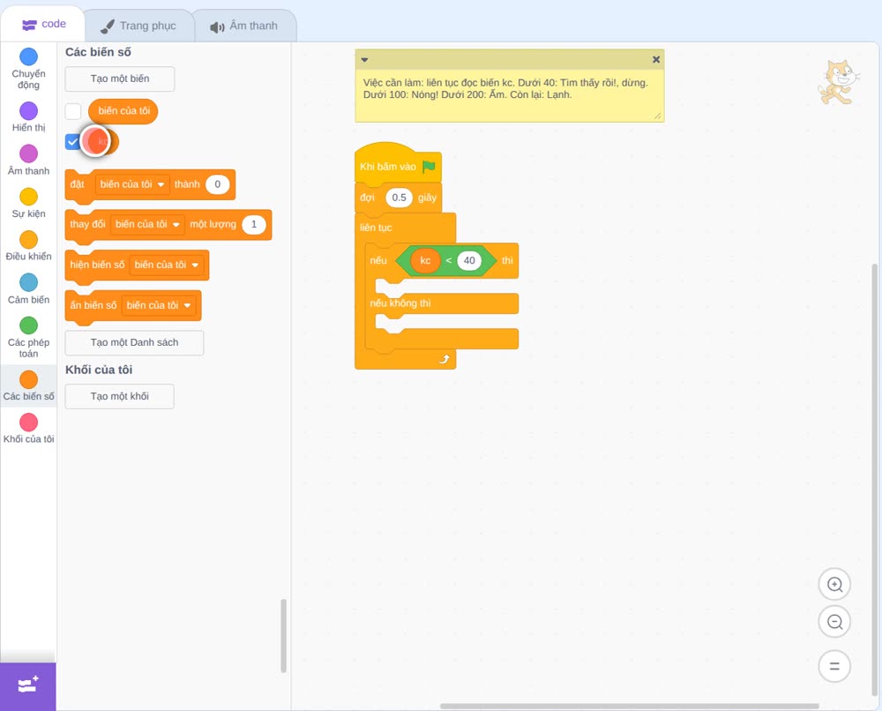Select the Các biến số category
882x711 pixels.
point(29,385)
